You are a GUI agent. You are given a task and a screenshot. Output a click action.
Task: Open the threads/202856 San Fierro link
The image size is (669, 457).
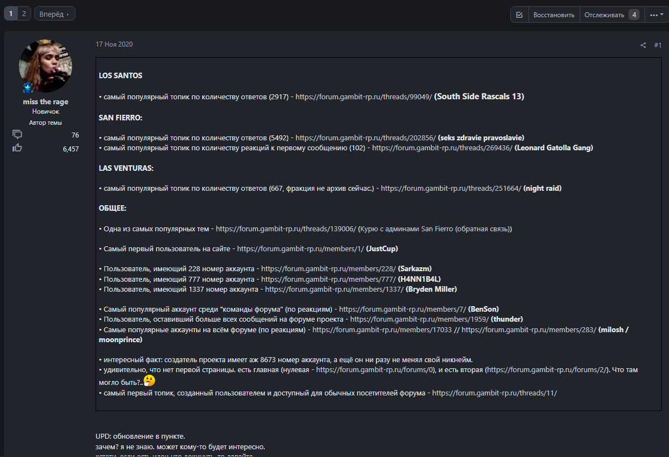pyautogui.click(x=365, y=138)
